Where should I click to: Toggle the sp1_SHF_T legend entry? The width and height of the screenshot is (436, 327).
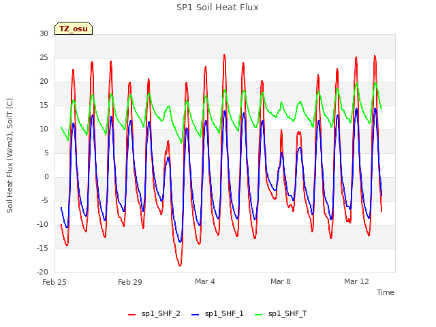click(281, 313)
